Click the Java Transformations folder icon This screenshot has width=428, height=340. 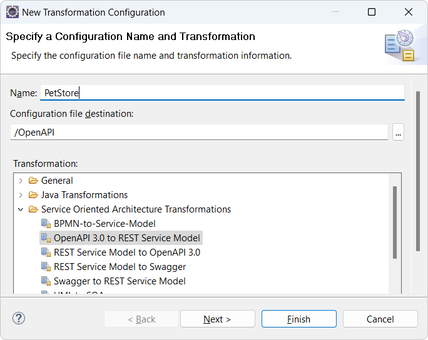pos(33,195)
